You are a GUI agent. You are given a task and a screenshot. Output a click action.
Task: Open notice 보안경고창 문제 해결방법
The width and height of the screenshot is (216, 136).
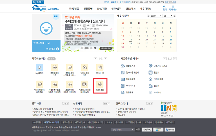click(x=43, y=109)
